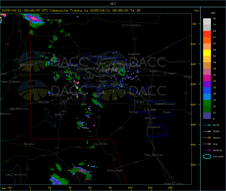Image resolution: width=226 pixels, height=191 pixels.
Task: Click the dBZ heading above color scale
Action: 213,13
